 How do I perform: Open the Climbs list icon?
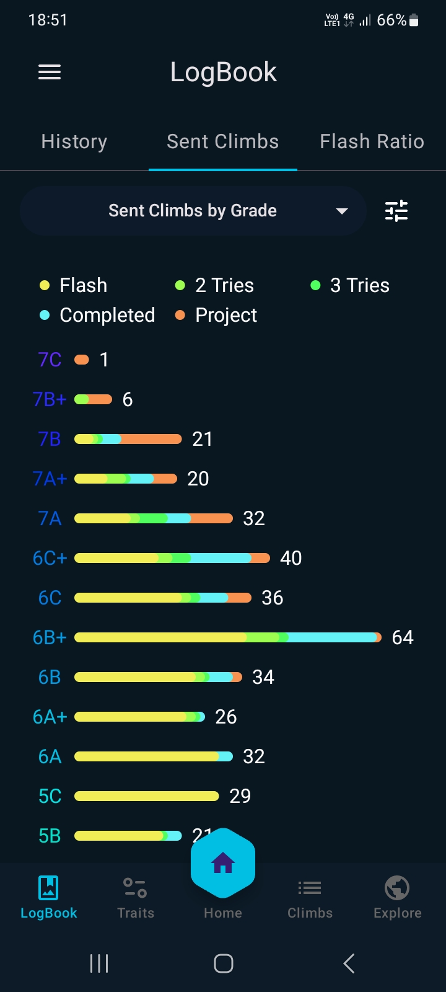click(x=310, y=888)
